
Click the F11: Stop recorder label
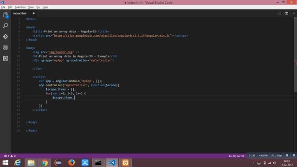[x=277, y=155]
